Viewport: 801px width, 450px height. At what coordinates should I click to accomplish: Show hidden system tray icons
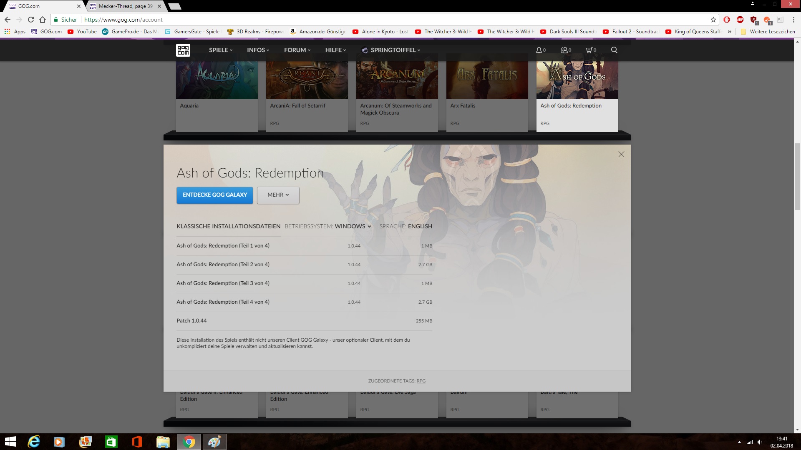pos(739,442)
